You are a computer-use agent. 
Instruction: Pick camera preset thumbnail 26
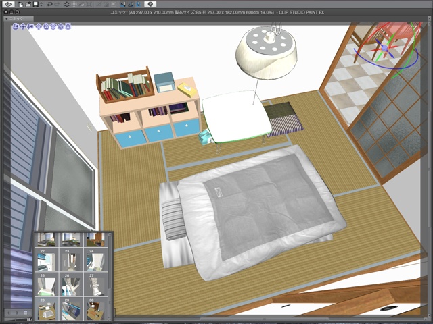[71, 285]
